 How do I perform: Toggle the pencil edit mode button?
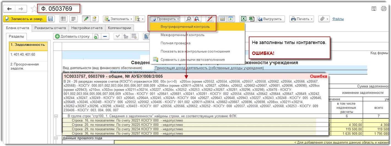tap(86, 19)
